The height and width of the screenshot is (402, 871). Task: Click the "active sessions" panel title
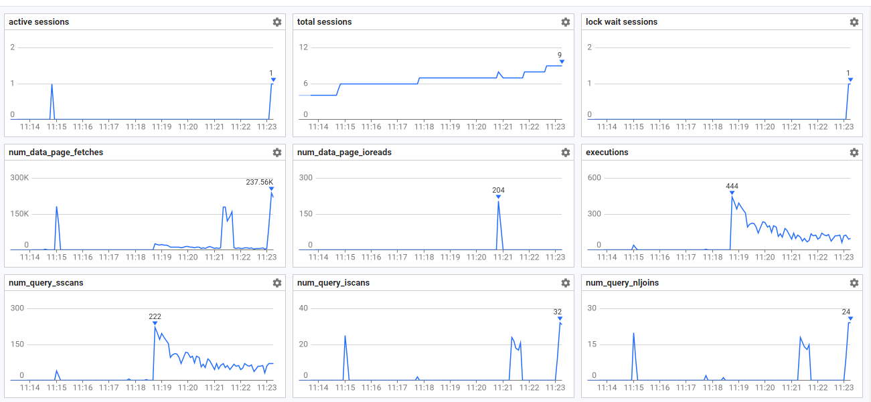(x=39, y=22)
